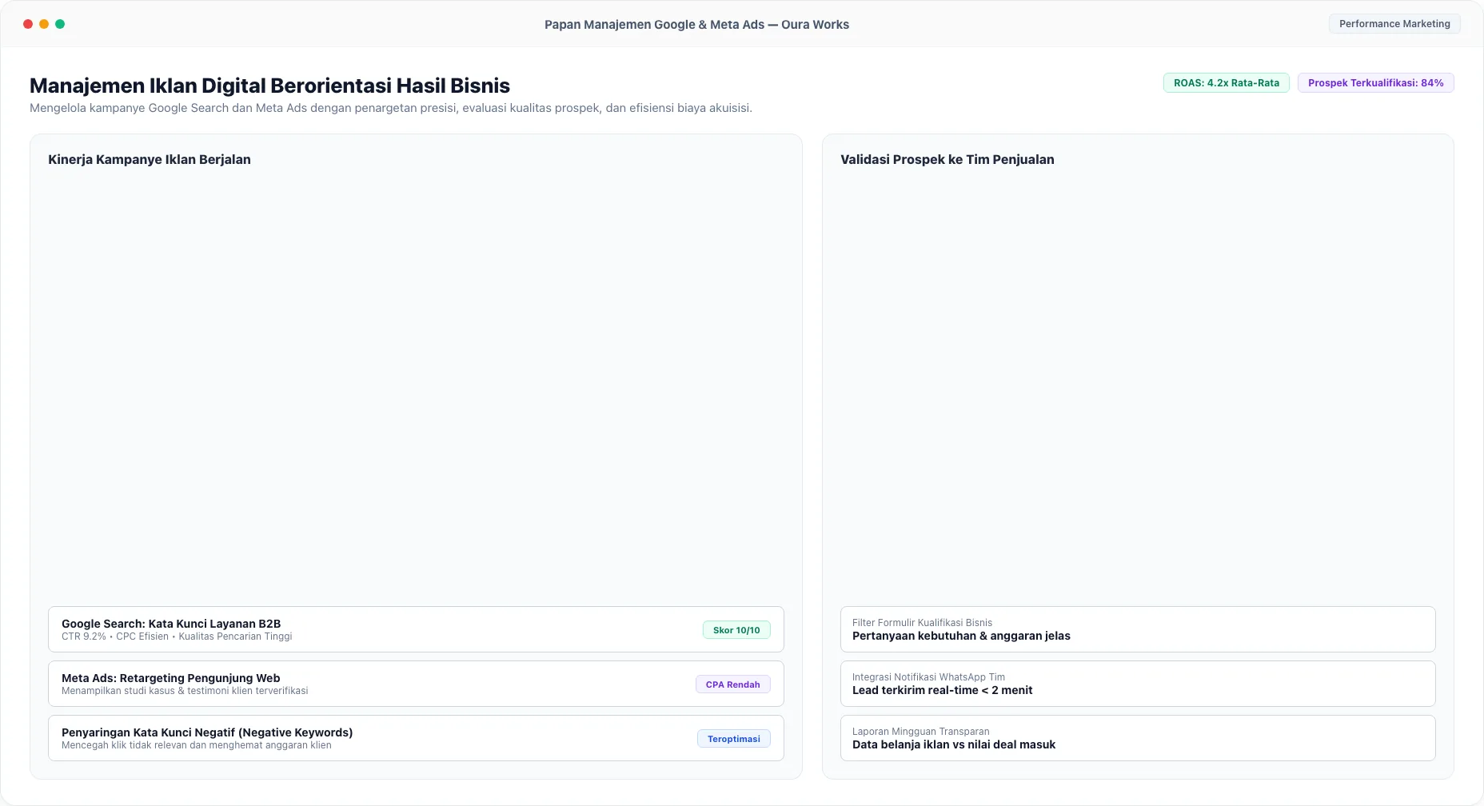Open the Integrasi Notifikasi WhatsApp Tim card

click(x=1138, y=684)
